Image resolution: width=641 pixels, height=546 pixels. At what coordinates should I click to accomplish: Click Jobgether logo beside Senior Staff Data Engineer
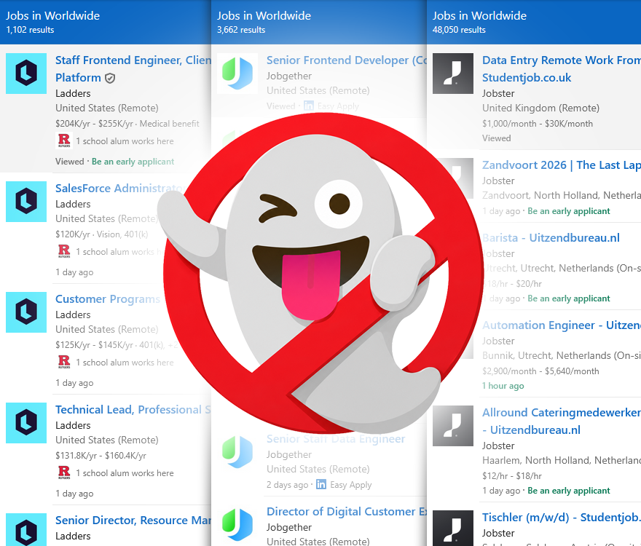pyautogui.click(x=237, y=452)
